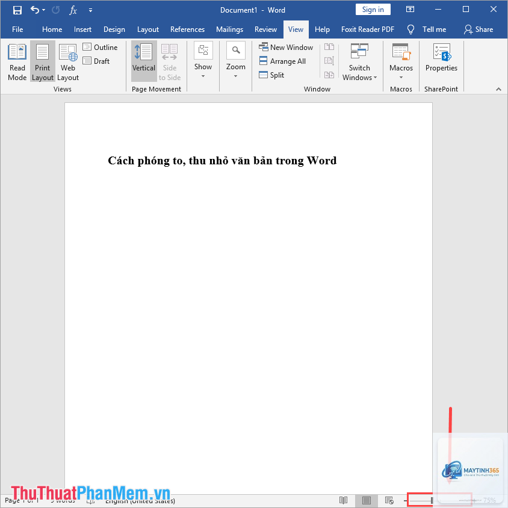Open the Design tab
Screen dimensions: 508x508
[x=114, y=29]
